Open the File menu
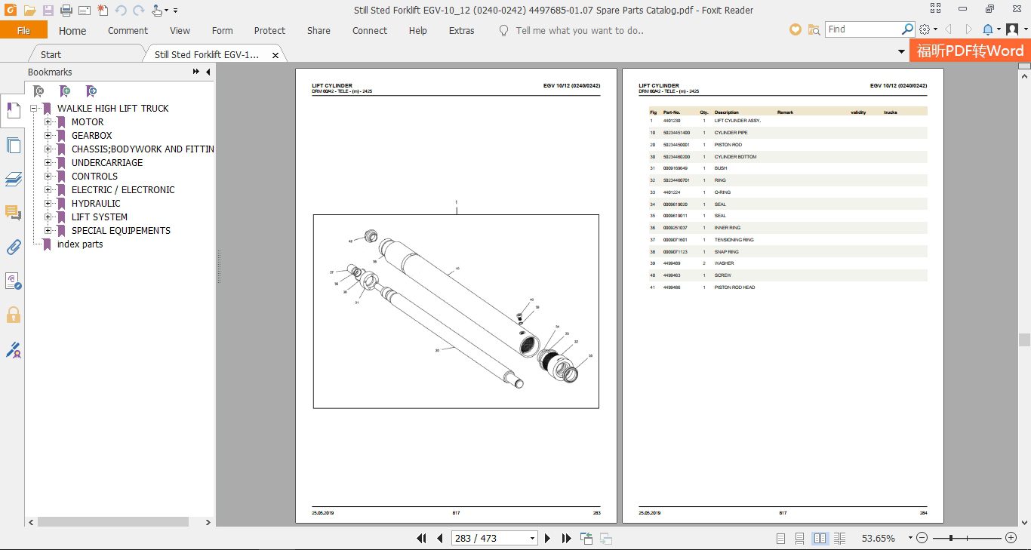Image resolution: width=1031 pixels, height=550 pixels. (x=23, y=30)
